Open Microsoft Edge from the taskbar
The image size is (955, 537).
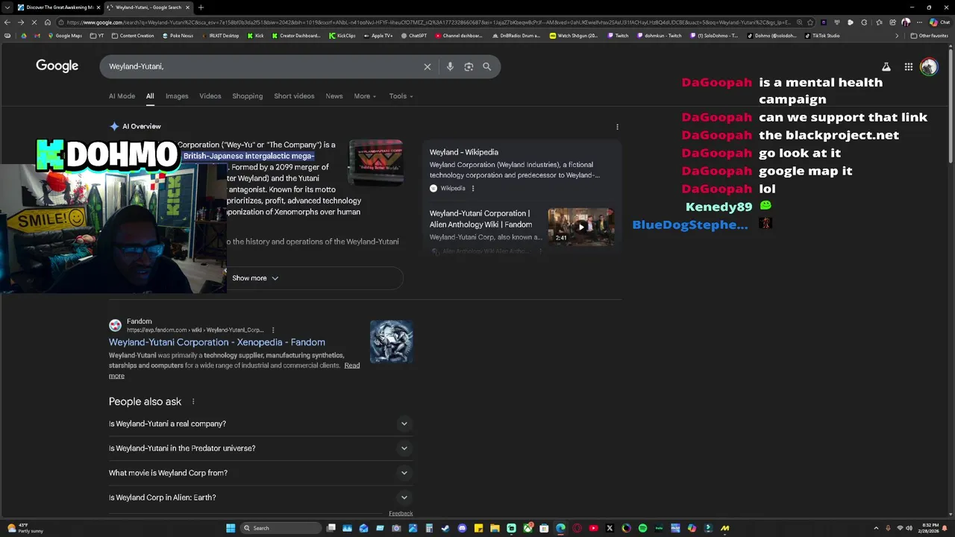(x=560, y=528)
